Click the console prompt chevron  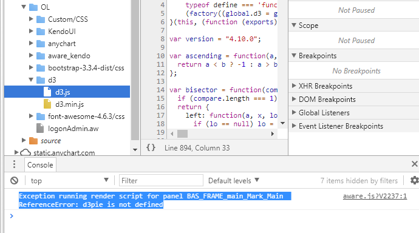[11, 216]
